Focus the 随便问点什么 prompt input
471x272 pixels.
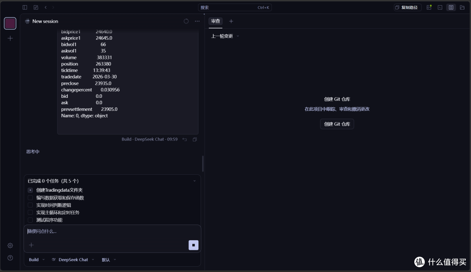tap(112, 231)
